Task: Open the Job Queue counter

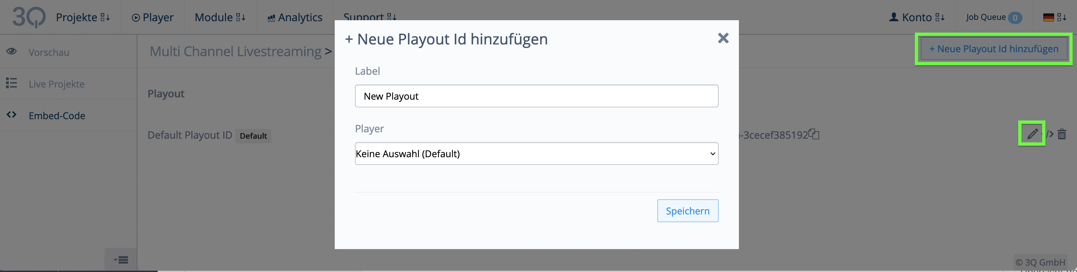Action: click(993, 17)
